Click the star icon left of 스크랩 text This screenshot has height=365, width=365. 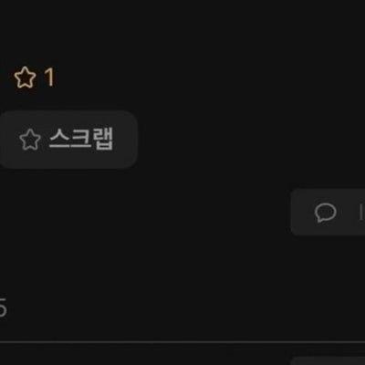30,140
